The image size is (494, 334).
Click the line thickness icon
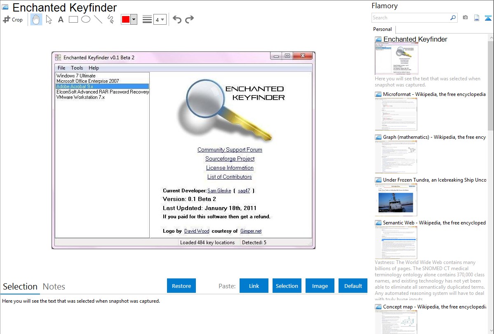147,19
